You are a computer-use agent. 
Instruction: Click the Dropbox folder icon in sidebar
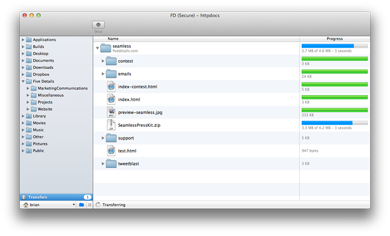coord(29,75)
